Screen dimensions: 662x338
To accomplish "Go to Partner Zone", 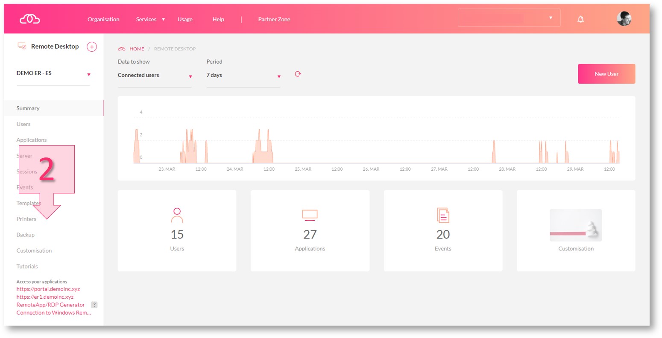I will [x=274, y=20].
